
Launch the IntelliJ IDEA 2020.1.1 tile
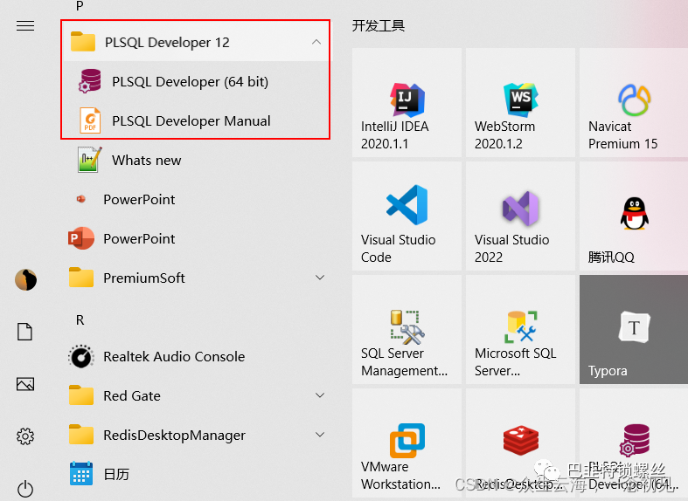tap(407, 102)
